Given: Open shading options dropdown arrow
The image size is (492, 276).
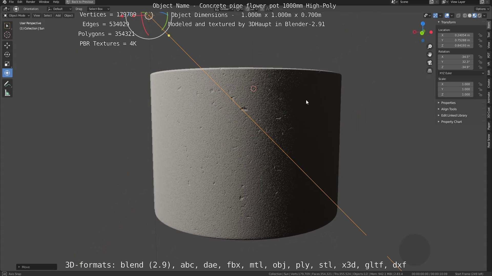Looking at the screenshot, I should (x=484, y=16).
